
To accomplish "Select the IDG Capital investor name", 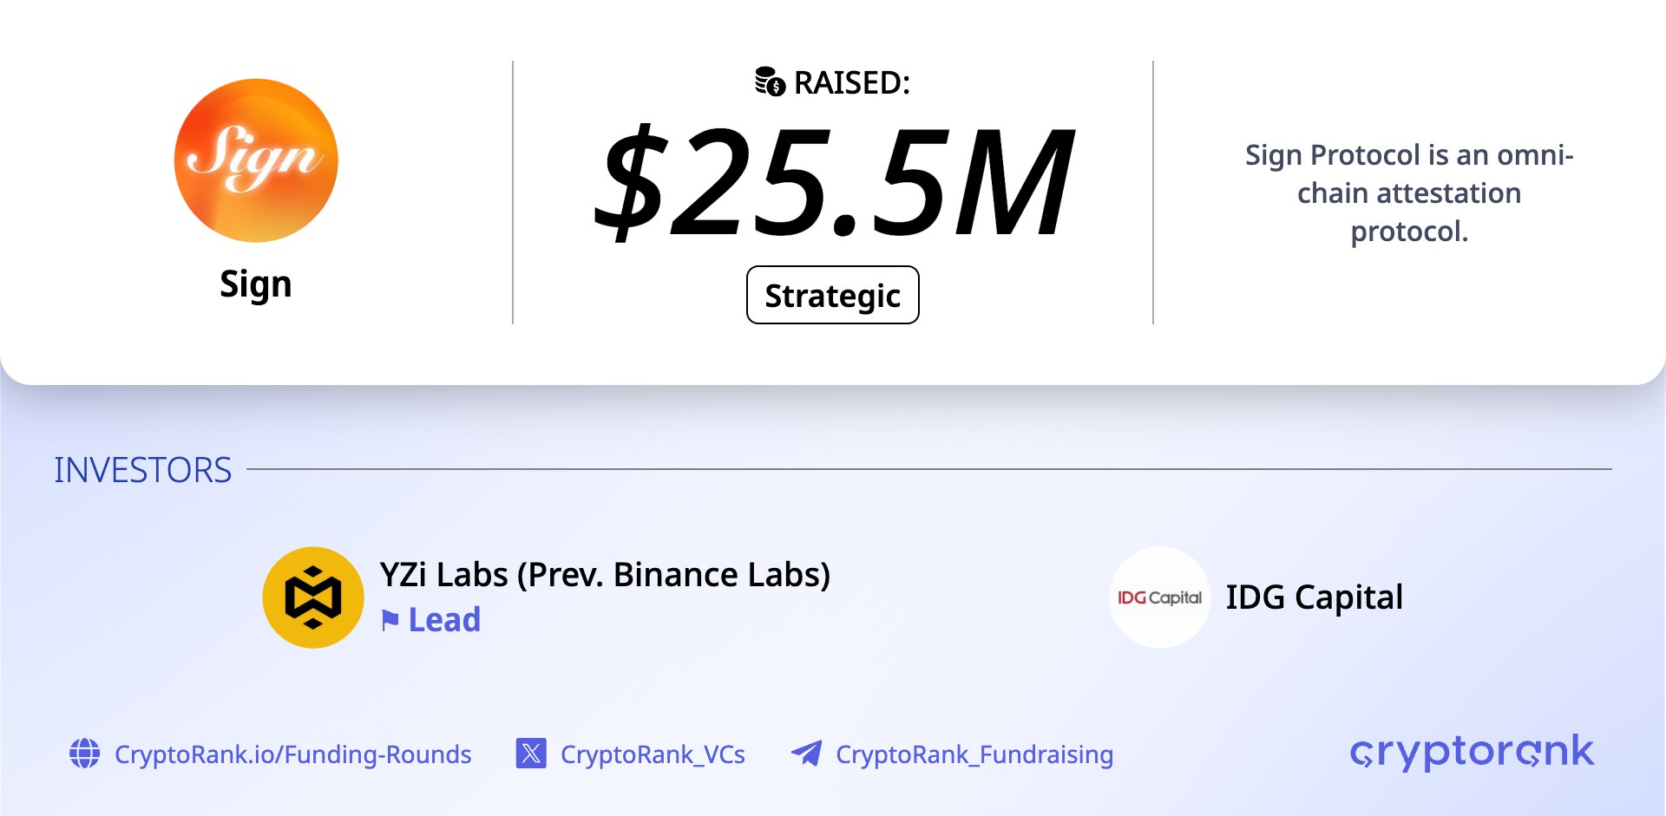I will (x=1314, y=597).
